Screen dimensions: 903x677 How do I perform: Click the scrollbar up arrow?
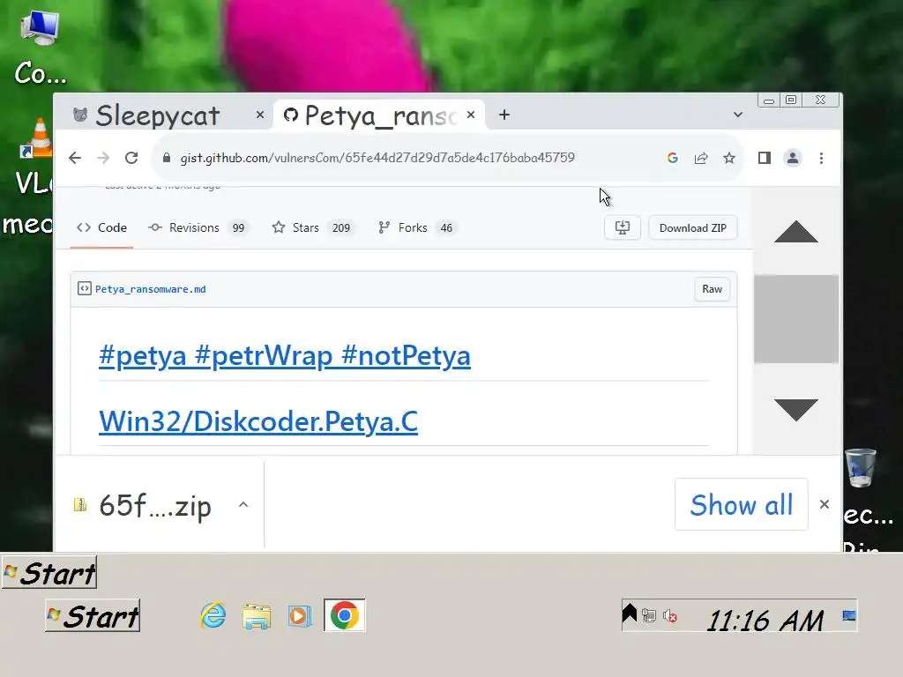point(796,232)
